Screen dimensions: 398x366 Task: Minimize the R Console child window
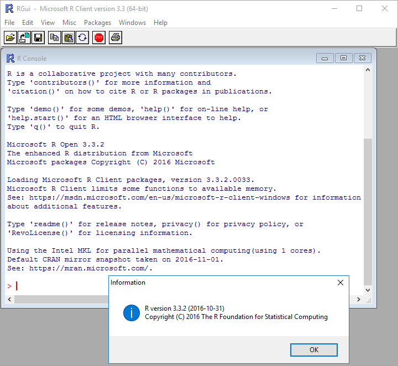[325, 58]
